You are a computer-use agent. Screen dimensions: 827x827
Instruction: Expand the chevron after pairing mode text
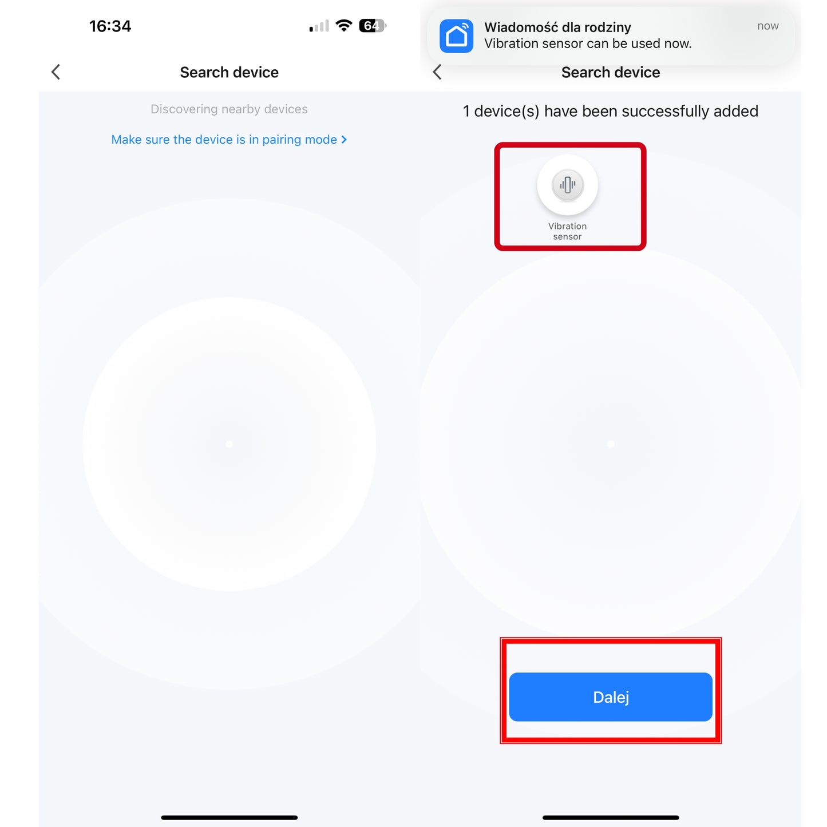pyautogui.click(x=344, y=140)
